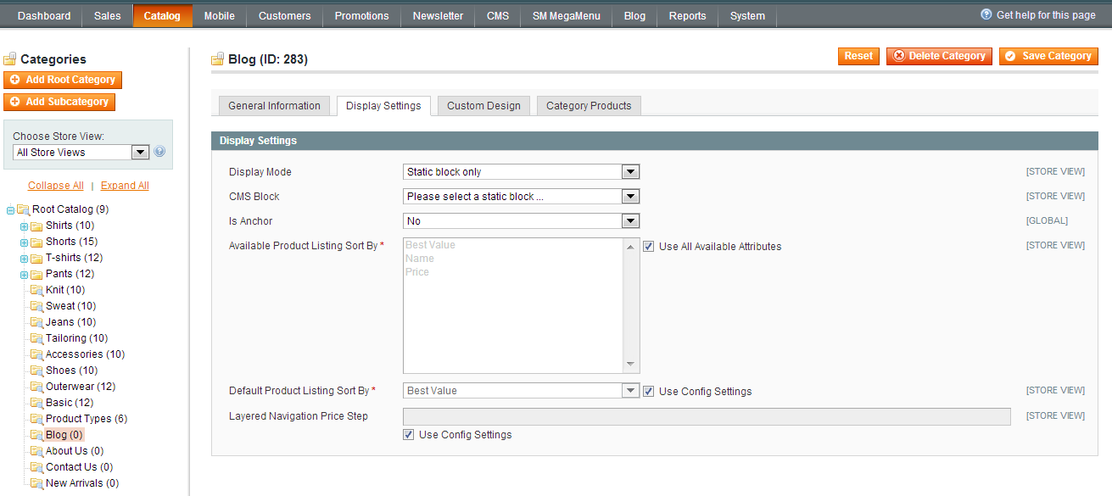
Task: Toggle Use Config Settings for price step
Action: (x=409, y=435)
